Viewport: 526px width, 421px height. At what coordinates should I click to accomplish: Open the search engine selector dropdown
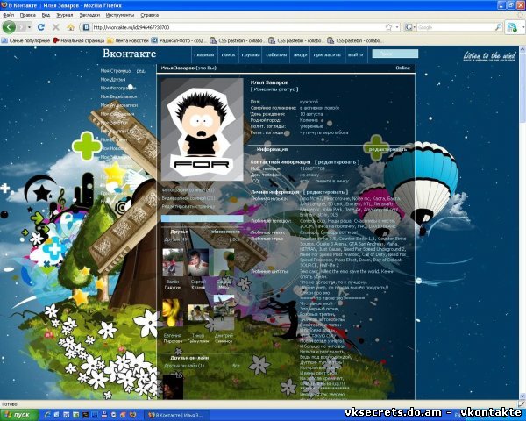point(410,27)
